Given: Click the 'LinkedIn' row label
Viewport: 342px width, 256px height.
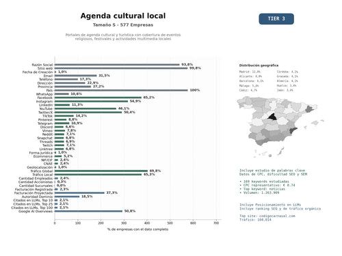Looking at the screenshot, I should 46,105.
